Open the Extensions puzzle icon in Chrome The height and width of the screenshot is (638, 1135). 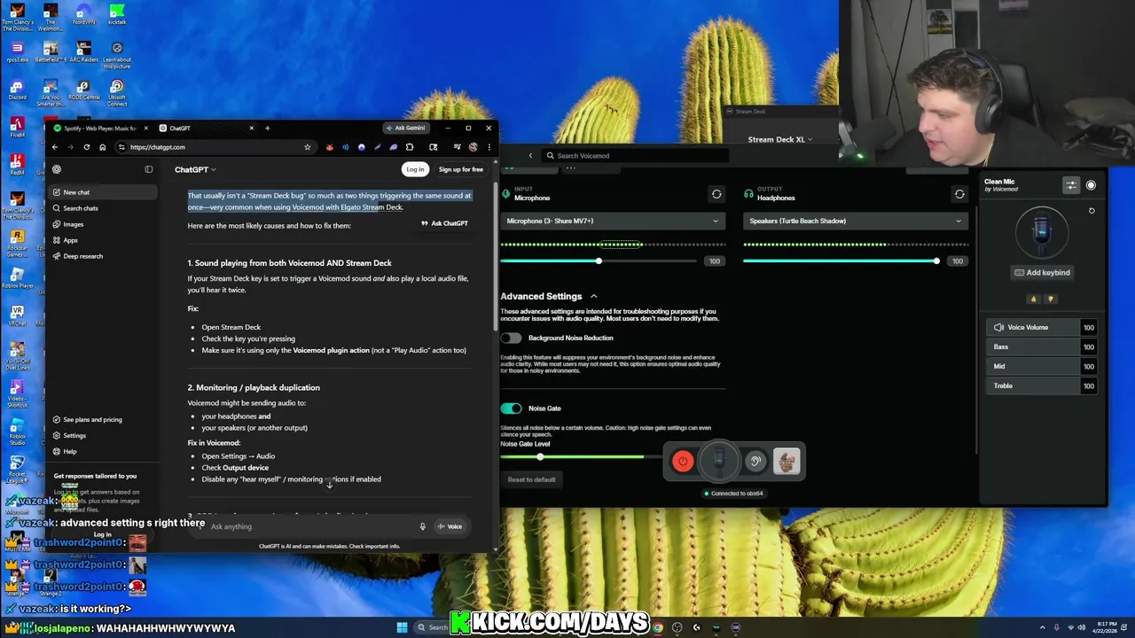[409, 147]
